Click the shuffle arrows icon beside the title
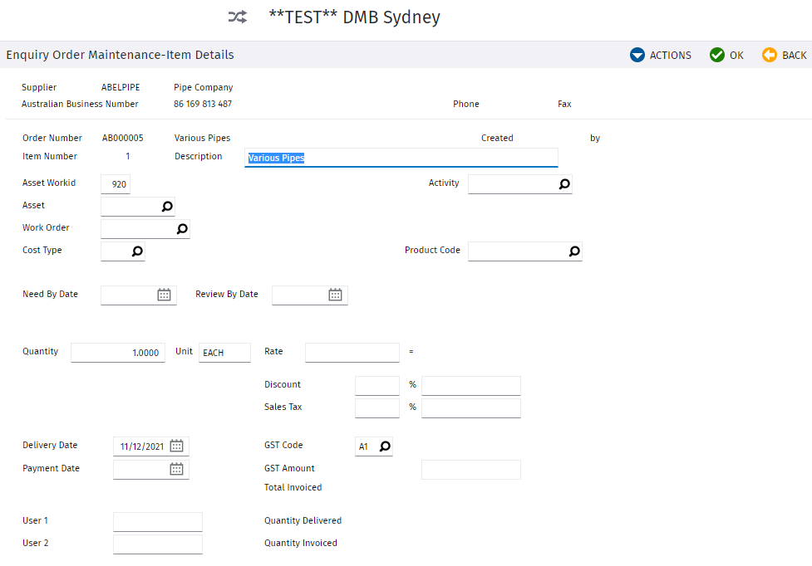 click(x=238, y=17)
